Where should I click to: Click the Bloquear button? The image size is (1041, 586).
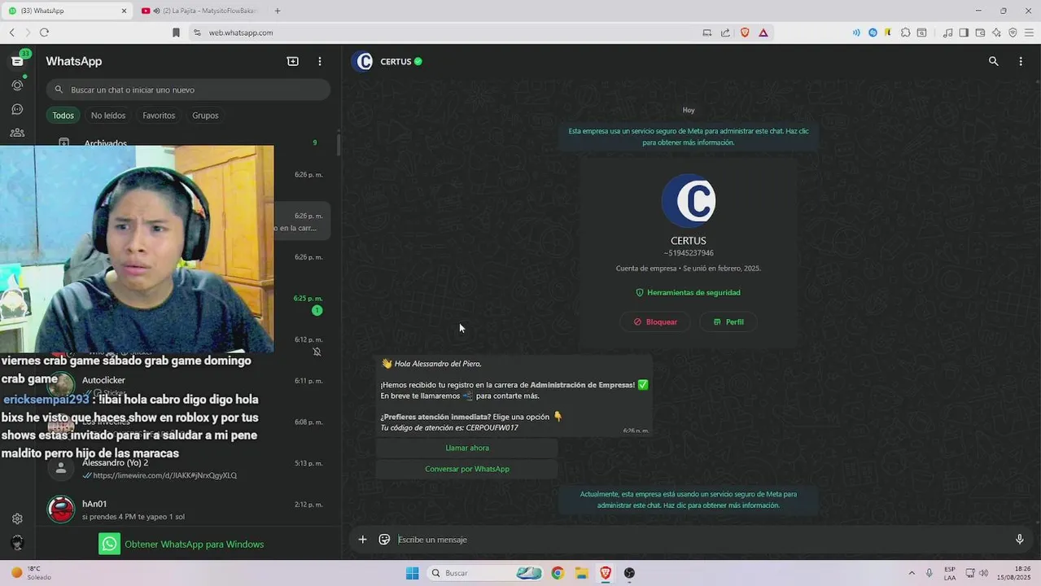pyautogui.click(x=655, y=321)
